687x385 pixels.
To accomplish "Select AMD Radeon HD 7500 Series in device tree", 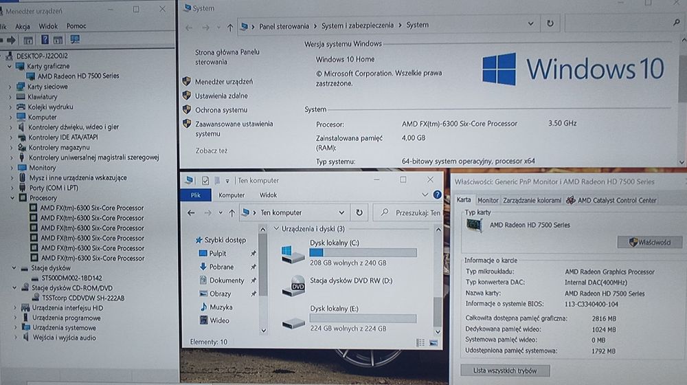I will pyautogui.click(x=78, y=76).
